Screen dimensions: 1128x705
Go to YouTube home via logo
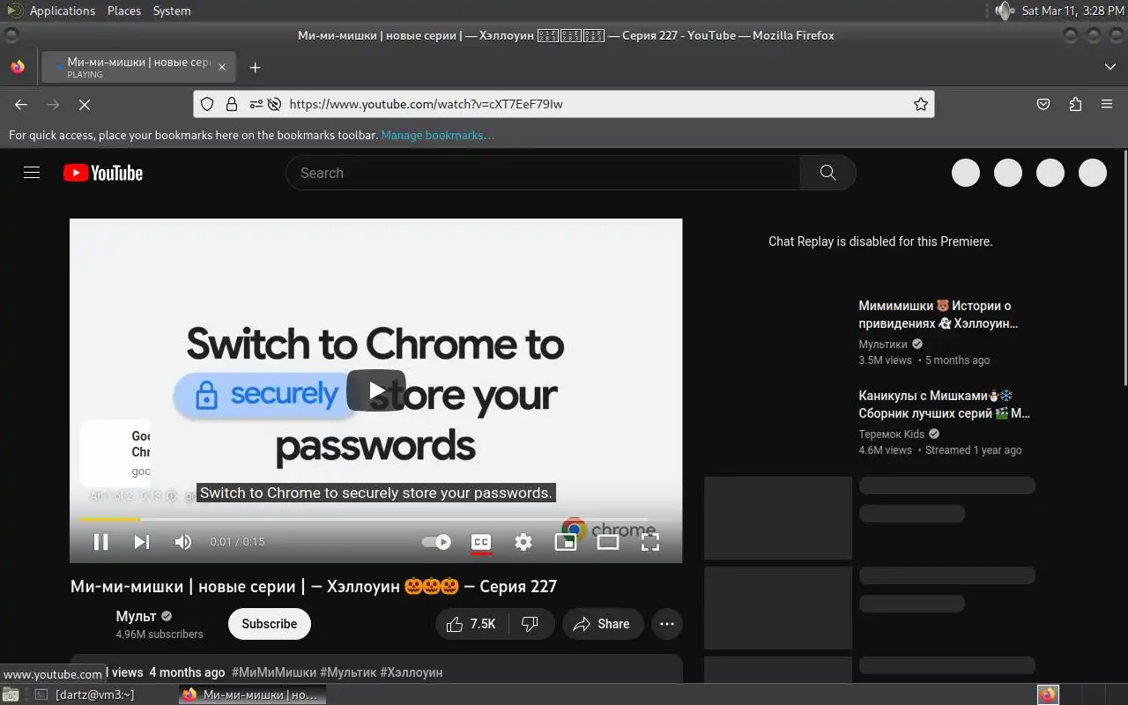click(x=103, y=173)
